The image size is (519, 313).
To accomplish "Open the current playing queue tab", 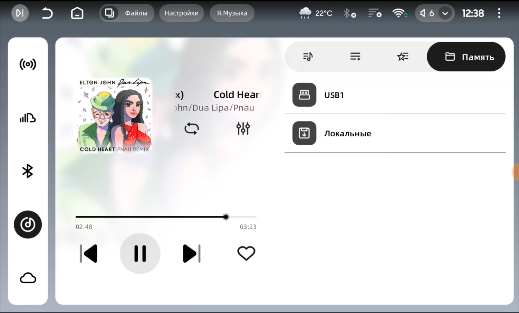I will (308, 57).
